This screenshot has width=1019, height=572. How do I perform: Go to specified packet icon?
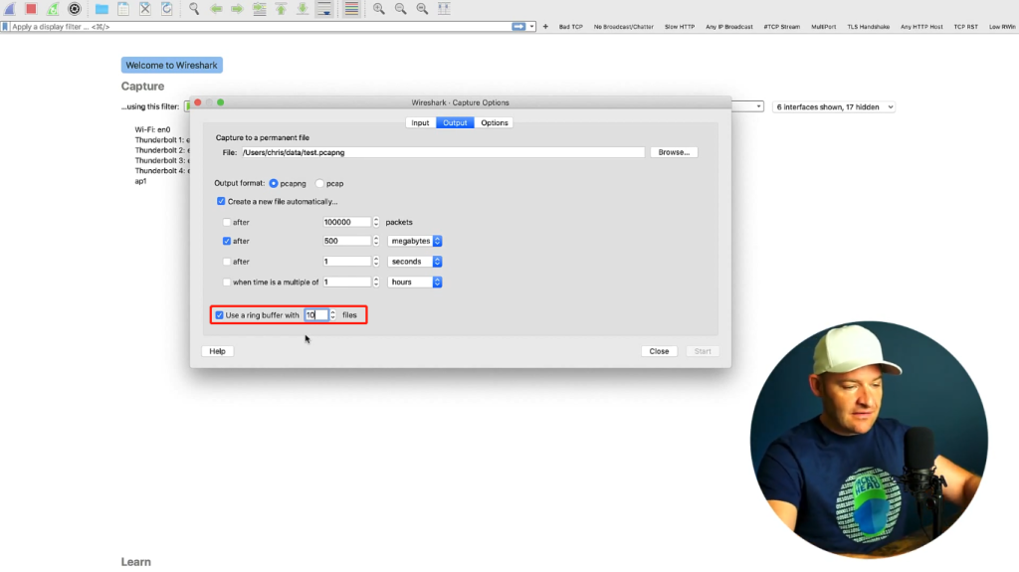coord(260,8)
